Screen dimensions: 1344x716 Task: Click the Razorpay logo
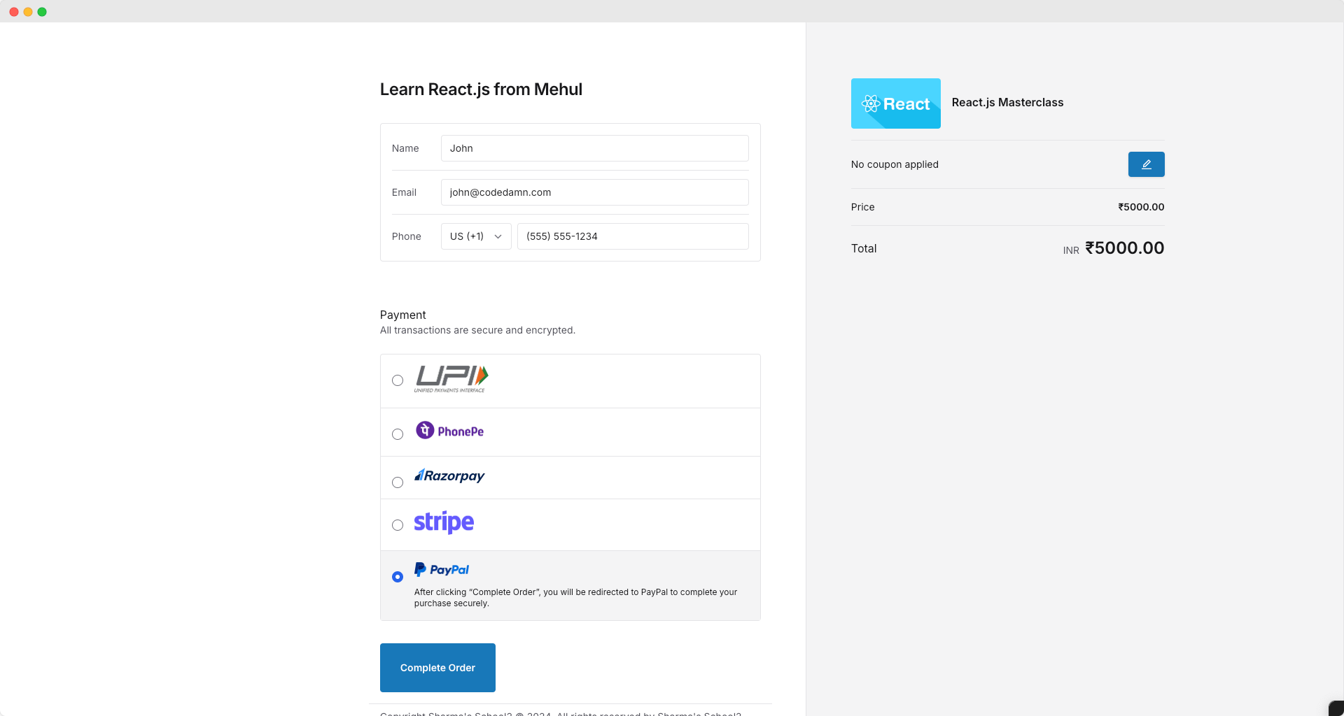[x=449, y=476]
